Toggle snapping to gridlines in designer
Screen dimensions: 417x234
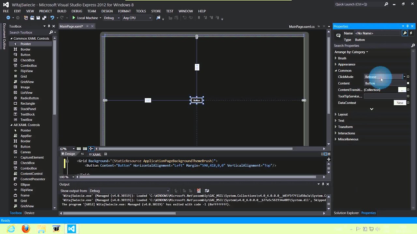[x=85, y=149]
